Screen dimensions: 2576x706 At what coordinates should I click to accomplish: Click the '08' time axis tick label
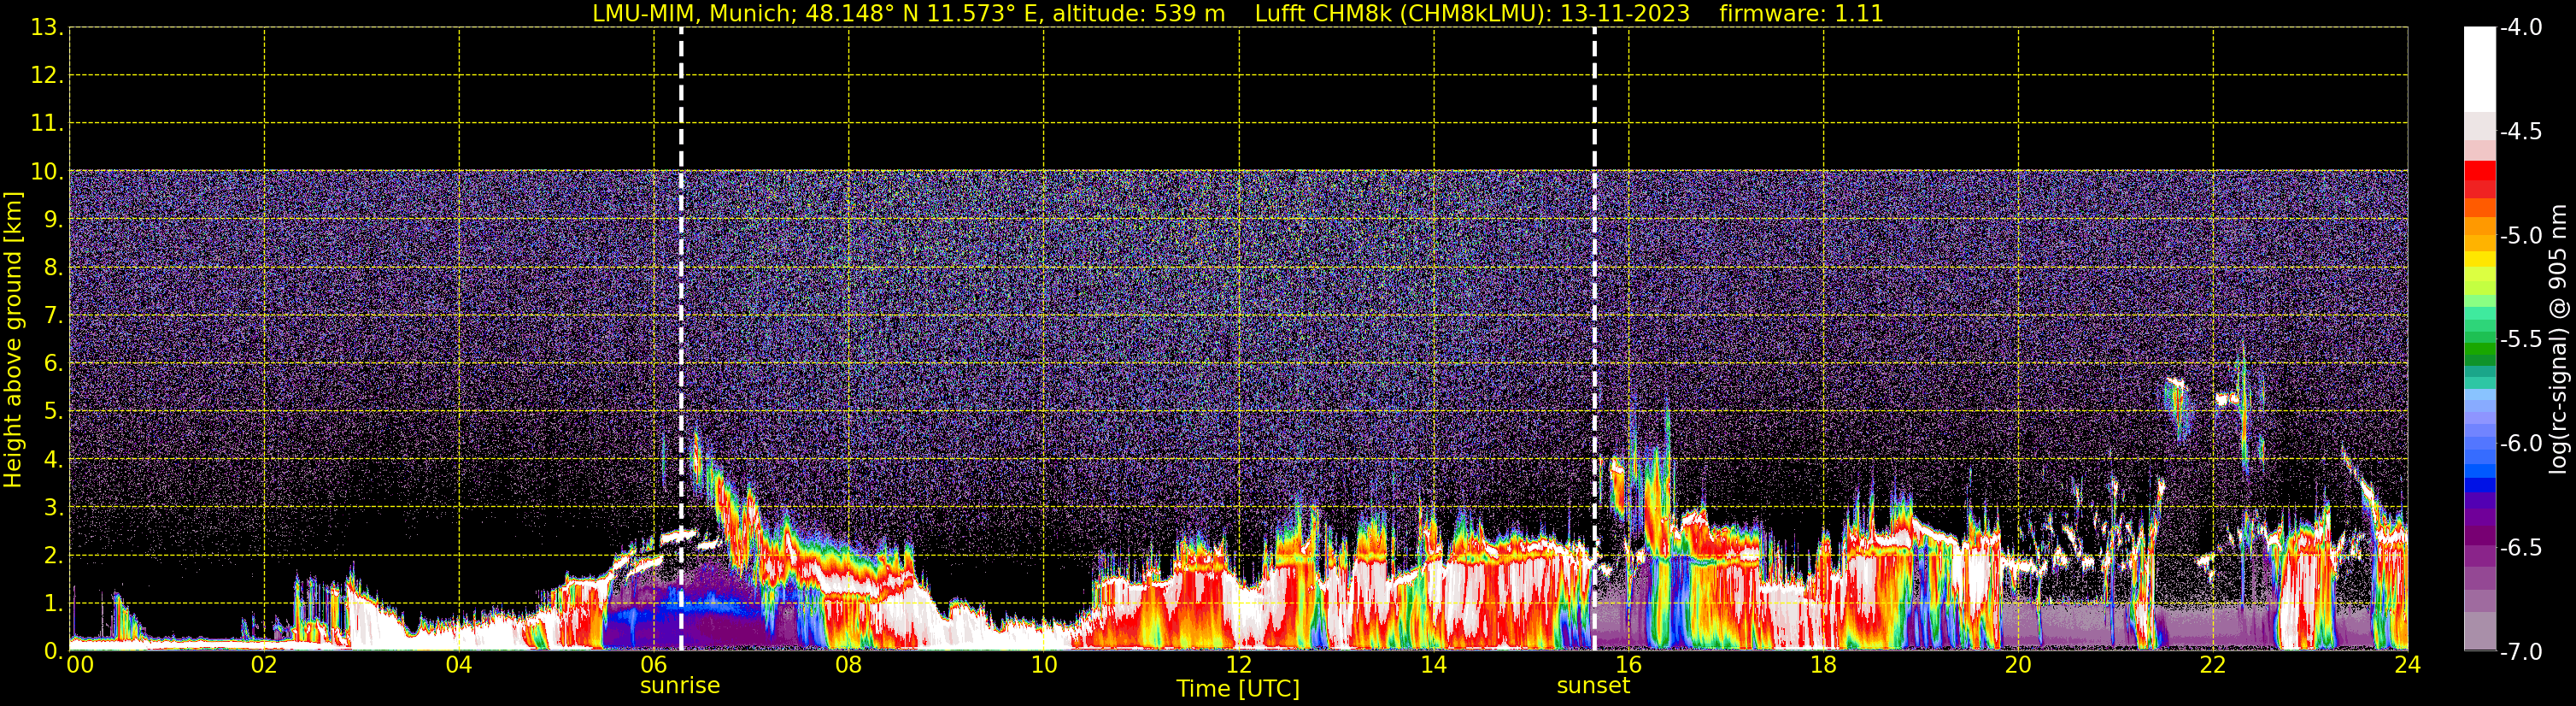849,665
